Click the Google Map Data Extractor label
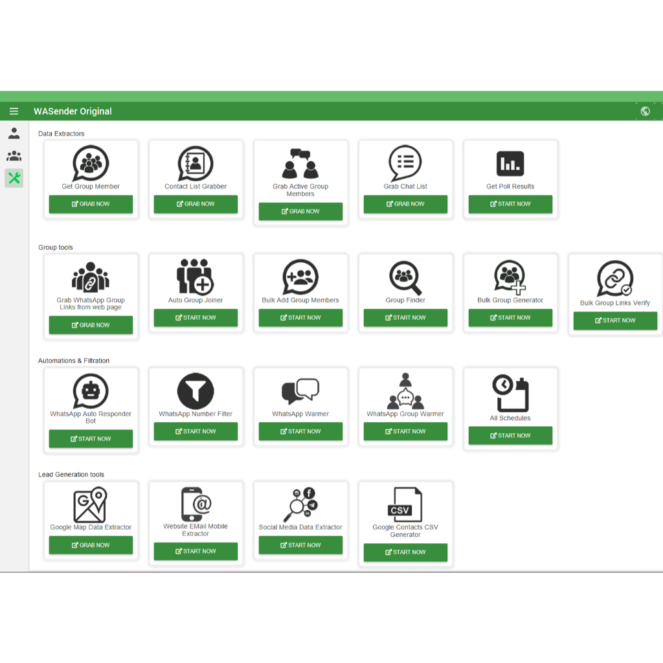The image size is (663, 663). (91, 527)
